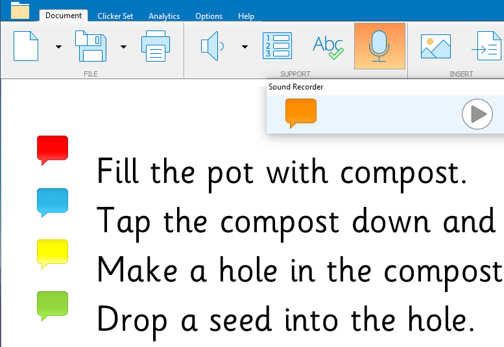Image resolution: width=504 pixels, height=347 pixels.
Task: Open the Analytics tab
Action: click(x=164, y=16)
